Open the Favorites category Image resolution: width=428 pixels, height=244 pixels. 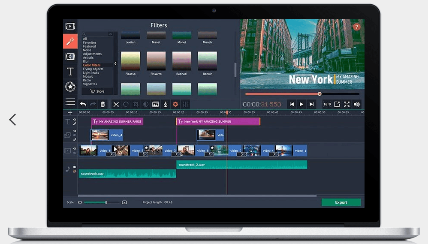click(90, 42)
